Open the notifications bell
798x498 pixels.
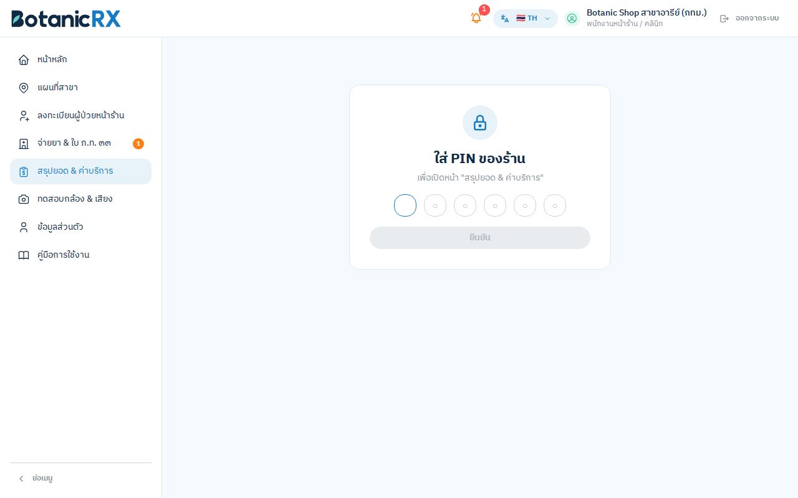476,18
